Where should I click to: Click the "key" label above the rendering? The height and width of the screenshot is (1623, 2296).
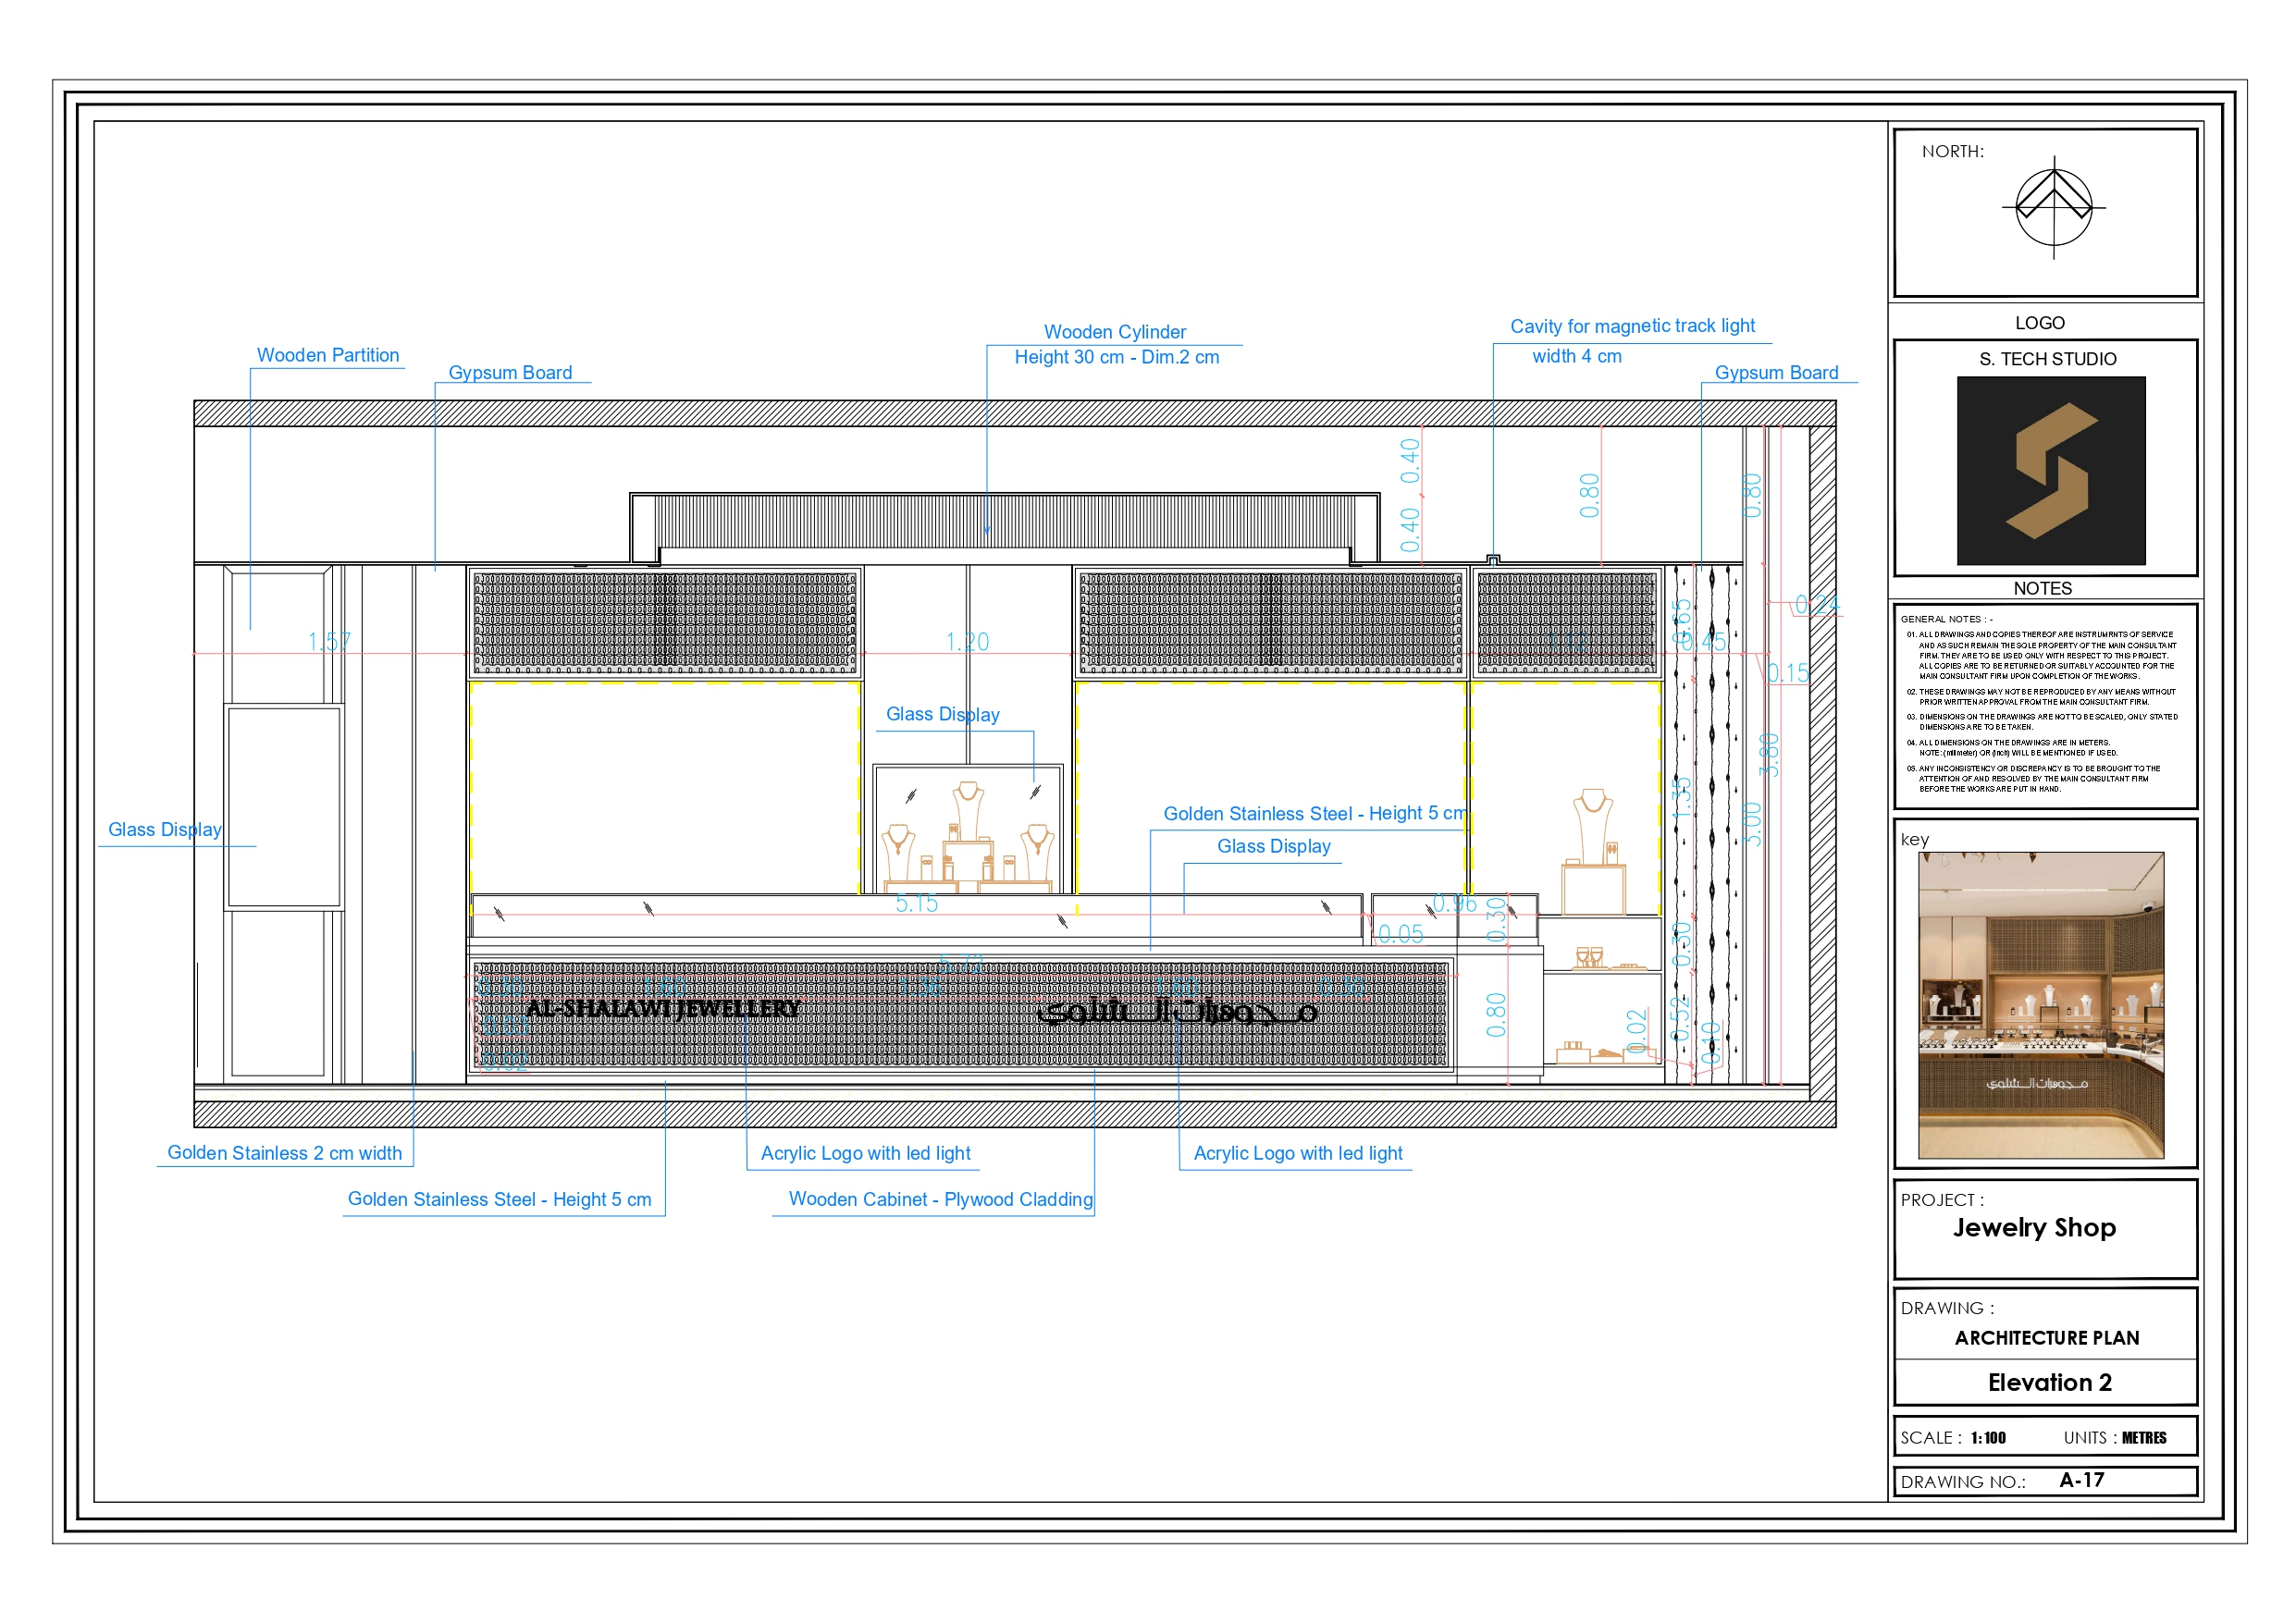pos(1914,839)
